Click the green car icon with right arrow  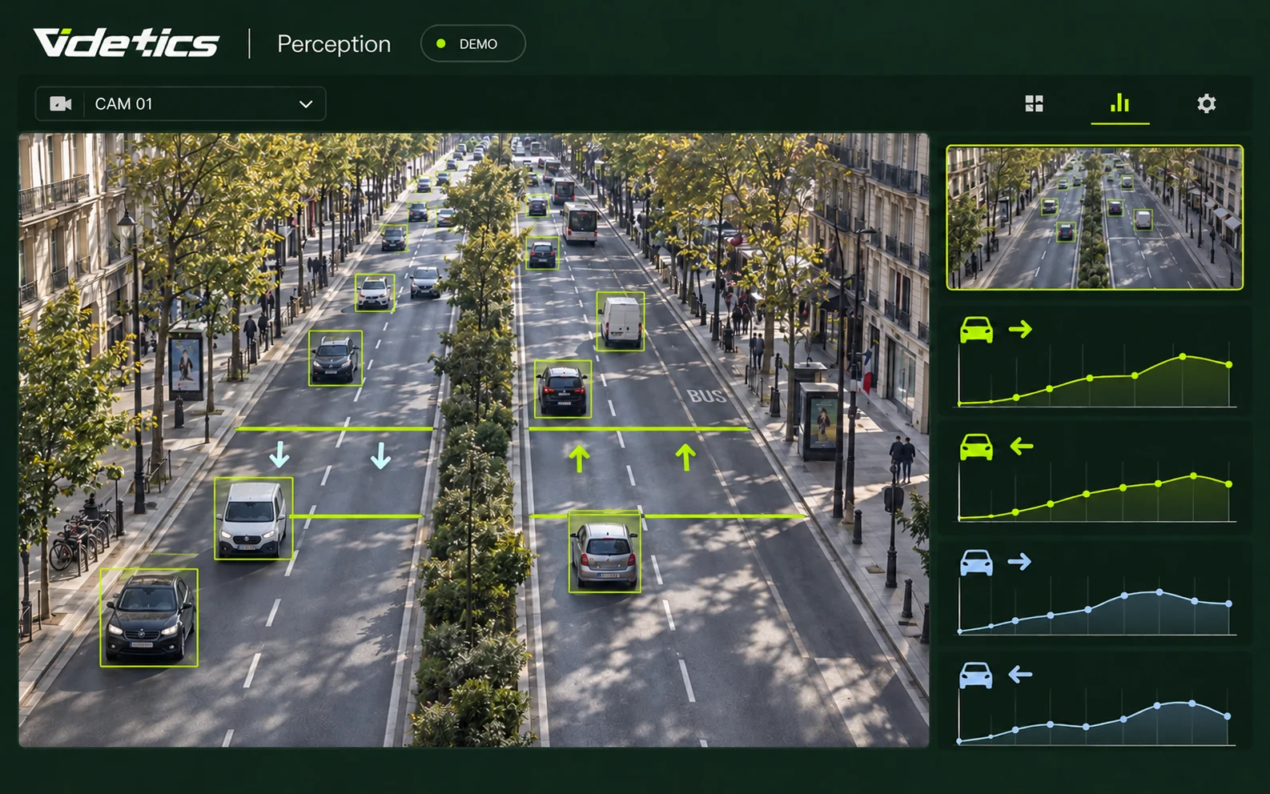[x=976, y=330]
